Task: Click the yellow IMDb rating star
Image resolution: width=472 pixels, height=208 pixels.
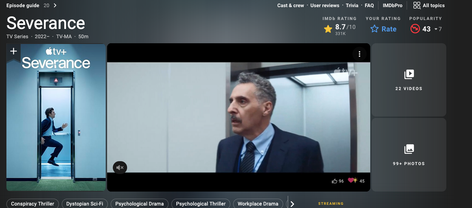Action: pyautogui.click(x=328, y=29)
